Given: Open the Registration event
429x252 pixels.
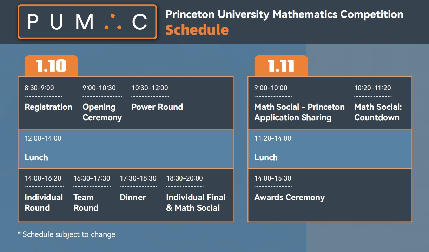Looking at the screenshot, I should point(48,107).
